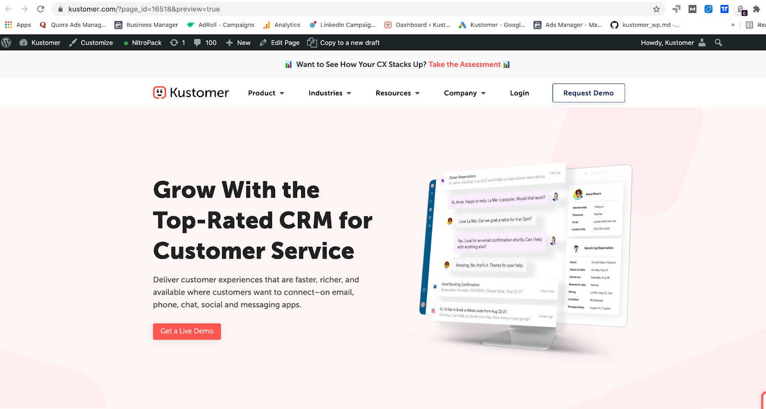The height and width of the screenshot is (409, 766).
Task: Open the blue price-tag extension icon
Action: point(709,9)
